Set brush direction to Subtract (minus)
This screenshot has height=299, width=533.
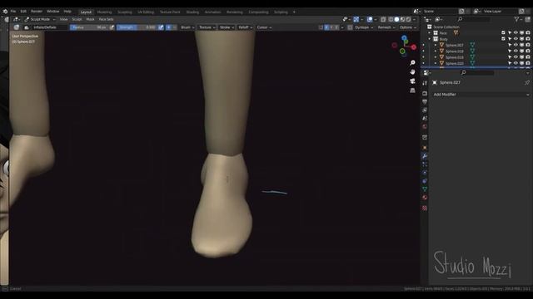(x=174, y=27)
